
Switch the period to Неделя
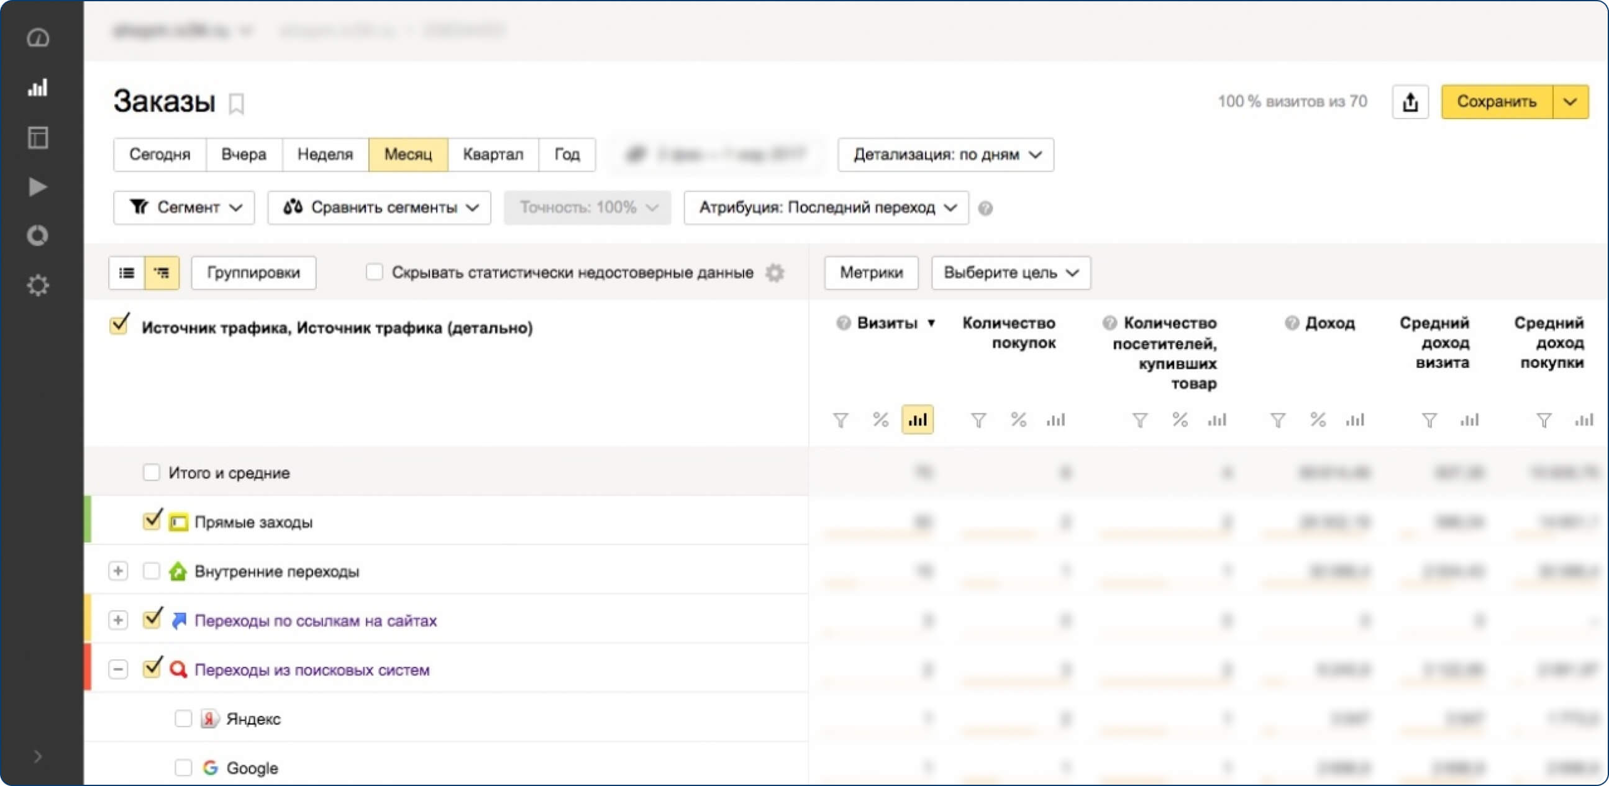coord(325,154)
